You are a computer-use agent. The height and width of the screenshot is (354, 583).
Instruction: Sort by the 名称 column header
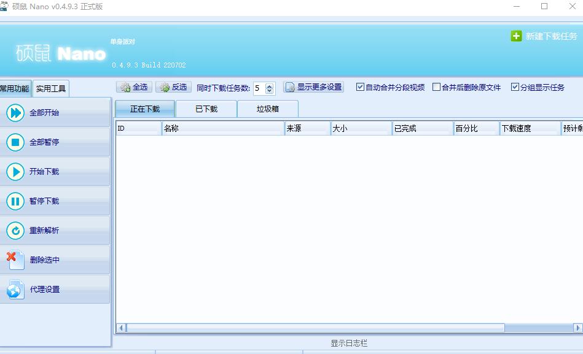[223, 128]
